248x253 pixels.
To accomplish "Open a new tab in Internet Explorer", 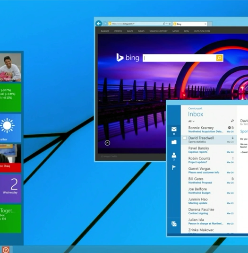I will [x=210, y=24].
